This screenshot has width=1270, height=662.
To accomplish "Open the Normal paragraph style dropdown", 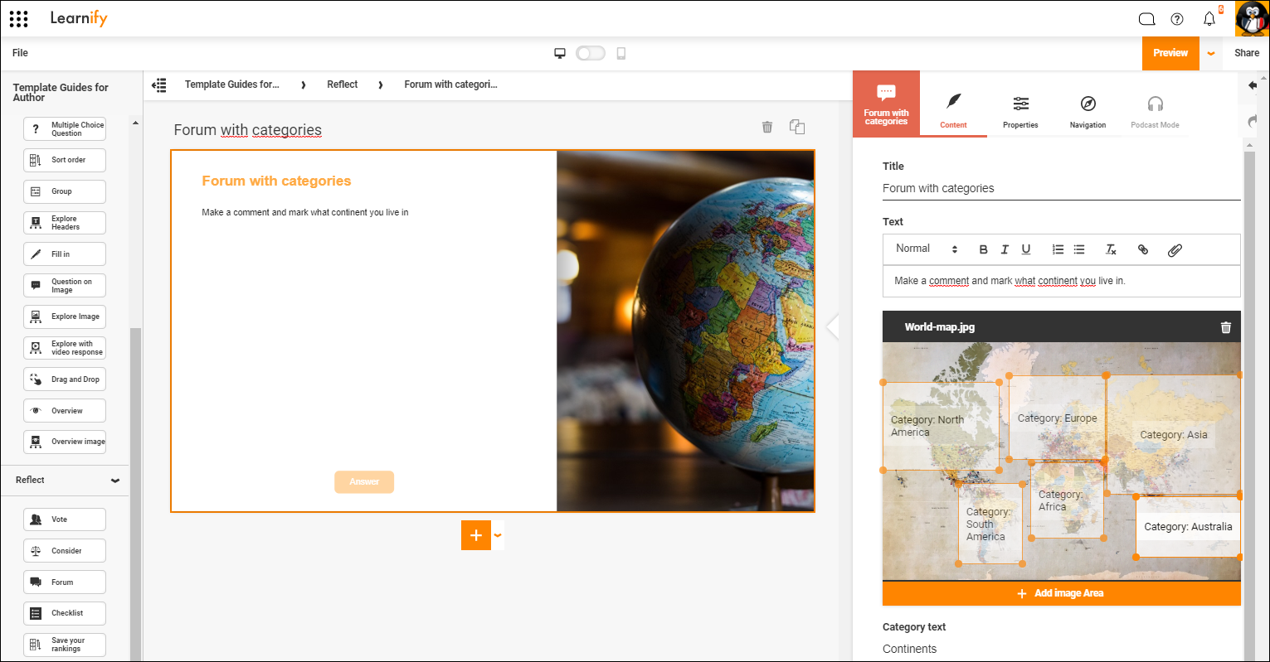I will pyautogui.click(x=927, y=249).
